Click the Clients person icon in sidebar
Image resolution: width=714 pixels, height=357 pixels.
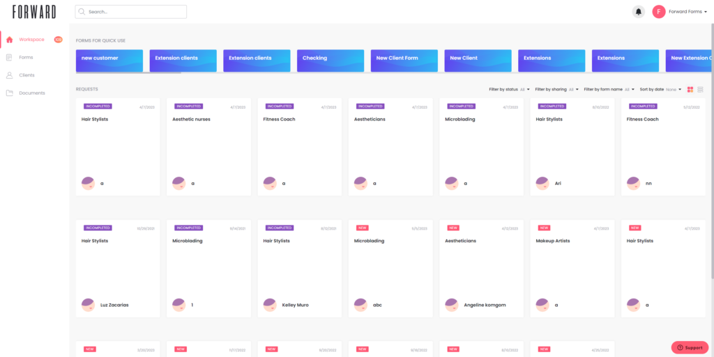(x=10, y=75)
